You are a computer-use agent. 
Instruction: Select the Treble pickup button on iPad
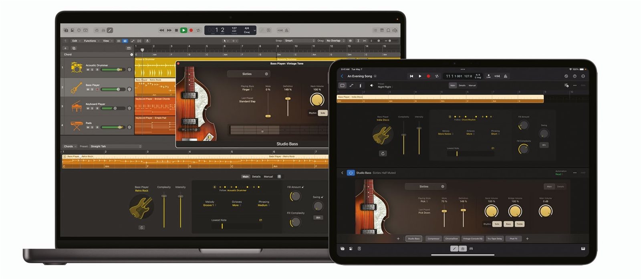click(520, 224)
